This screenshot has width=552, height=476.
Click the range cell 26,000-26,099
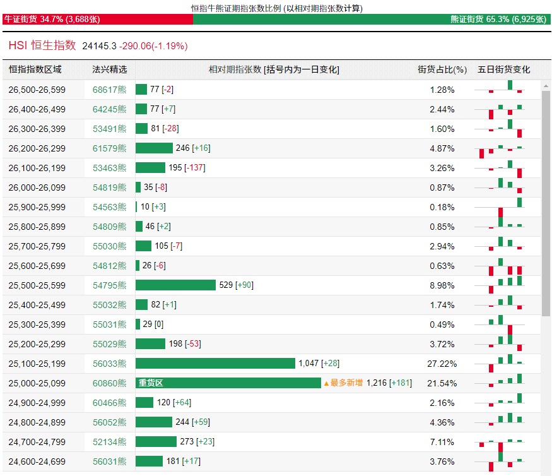(37, 187)
